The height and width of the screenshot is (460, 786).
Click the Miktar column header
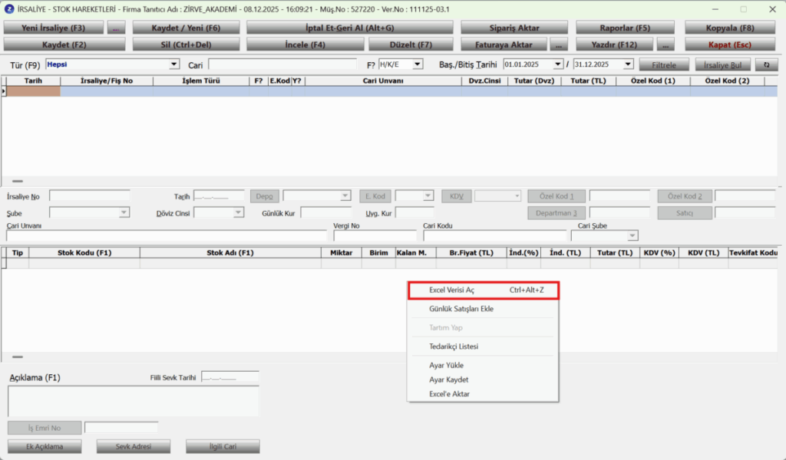point(342,253)
